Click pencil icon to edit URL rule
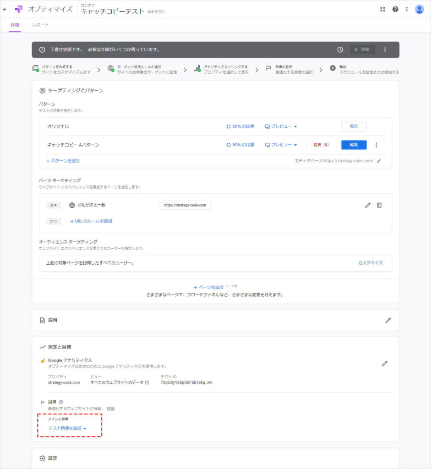This screenshot has width=431, height=469. click(x=367, y=205)
